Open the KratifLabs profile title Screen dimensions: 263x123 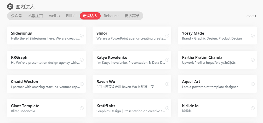coord(106,106)
